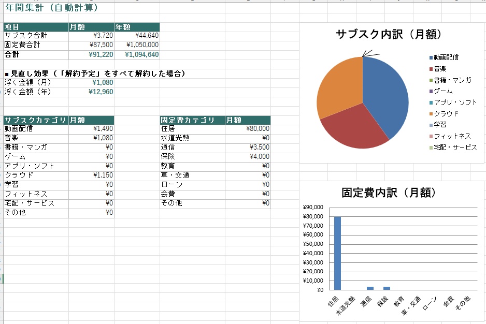This screenshot has height=324, width=486.
Task: Select the tall 住居 bar in chart
Action: [x=337, y=254]
